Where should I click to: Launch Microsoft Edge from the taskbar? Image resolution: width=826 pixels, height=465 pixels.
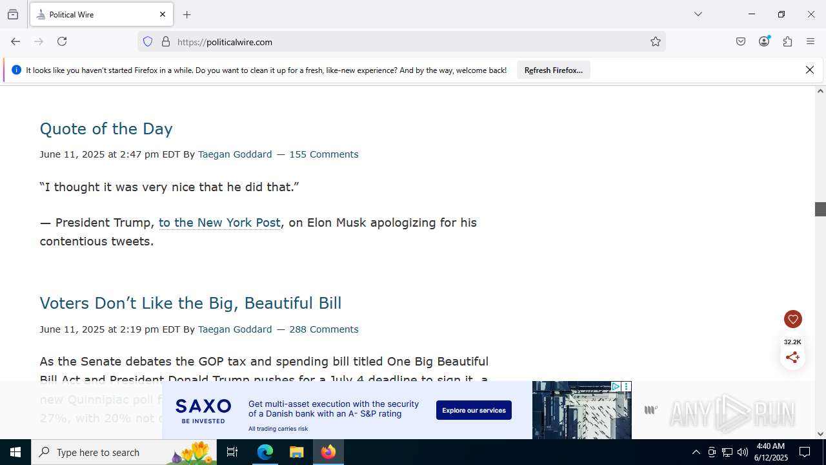[265, 452]
